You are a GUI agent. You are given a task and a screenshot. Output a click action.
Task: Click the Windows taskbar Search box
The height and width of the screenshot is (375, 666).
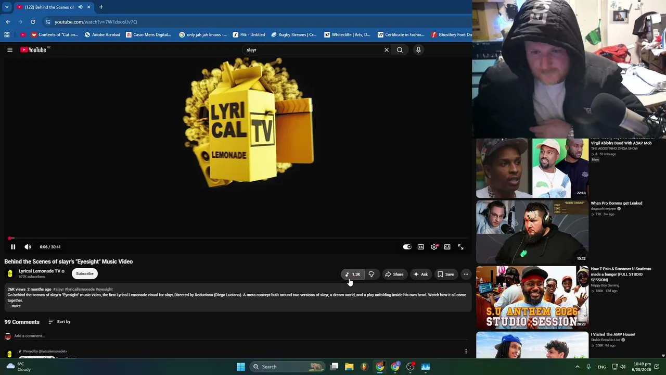(x=287, y=367)
